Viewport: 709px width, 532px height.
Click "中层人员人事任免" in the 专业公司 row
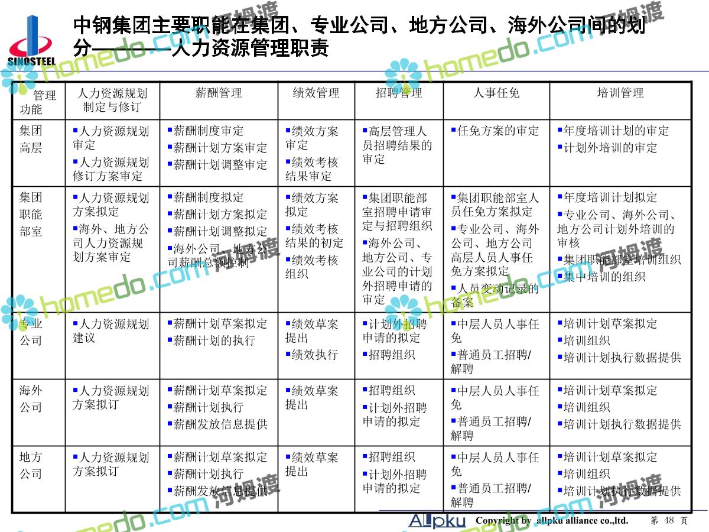tap(495, 331)
